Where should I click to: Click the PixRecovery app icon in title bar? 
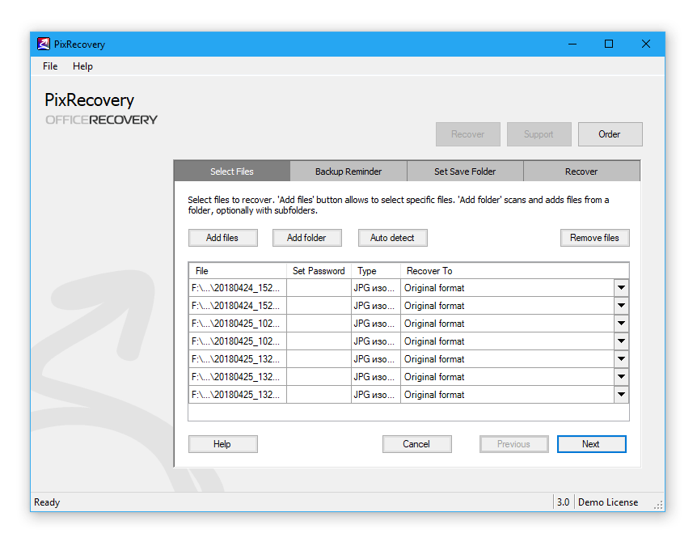click(x=43, y=44)
